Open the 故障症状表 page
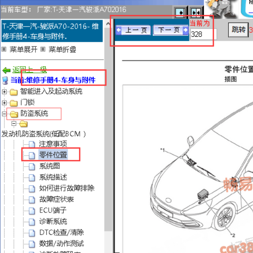Image resolution: width=253 pixels, height=253 pixels. (57, 199)
